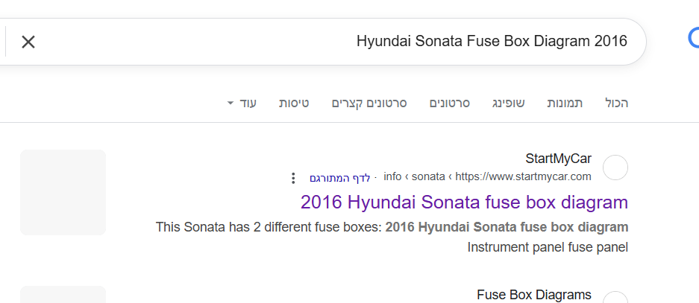Open סרטונים קצרים short videos tab
The width and height of the screenshot is (699, 303).
[x=369, y=103]
